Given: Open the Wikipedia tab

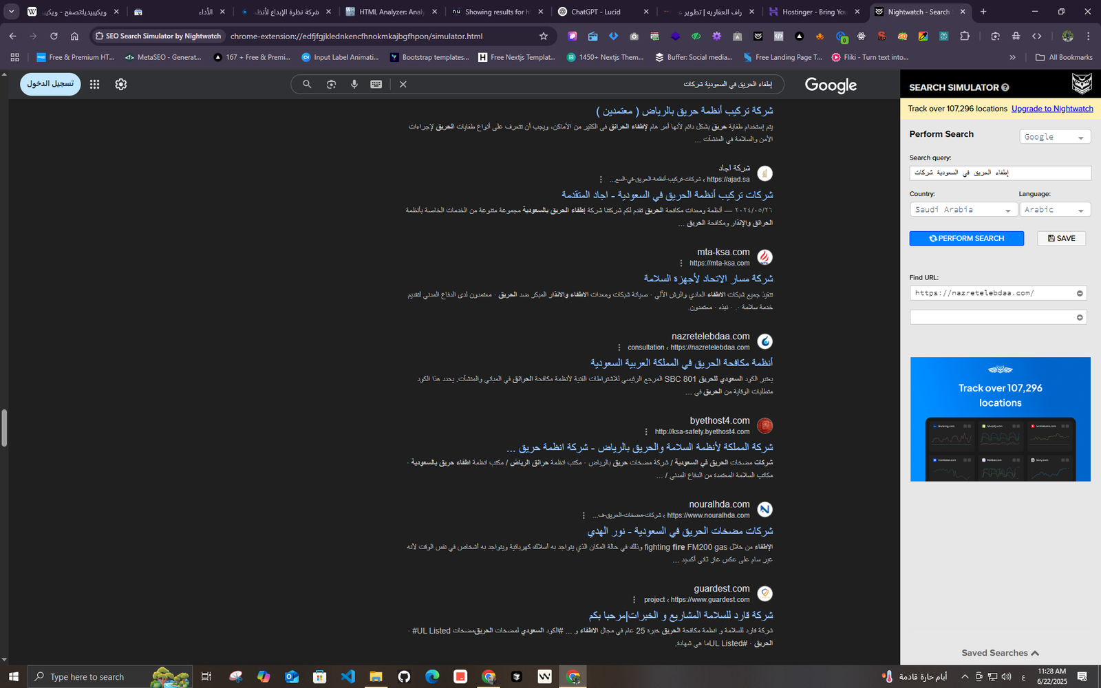Looking at the screenshot, I should tap(74, 12).
